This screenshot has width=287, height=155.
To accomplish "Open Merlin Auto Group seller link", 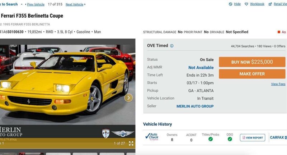I will (x=195, y=106).
